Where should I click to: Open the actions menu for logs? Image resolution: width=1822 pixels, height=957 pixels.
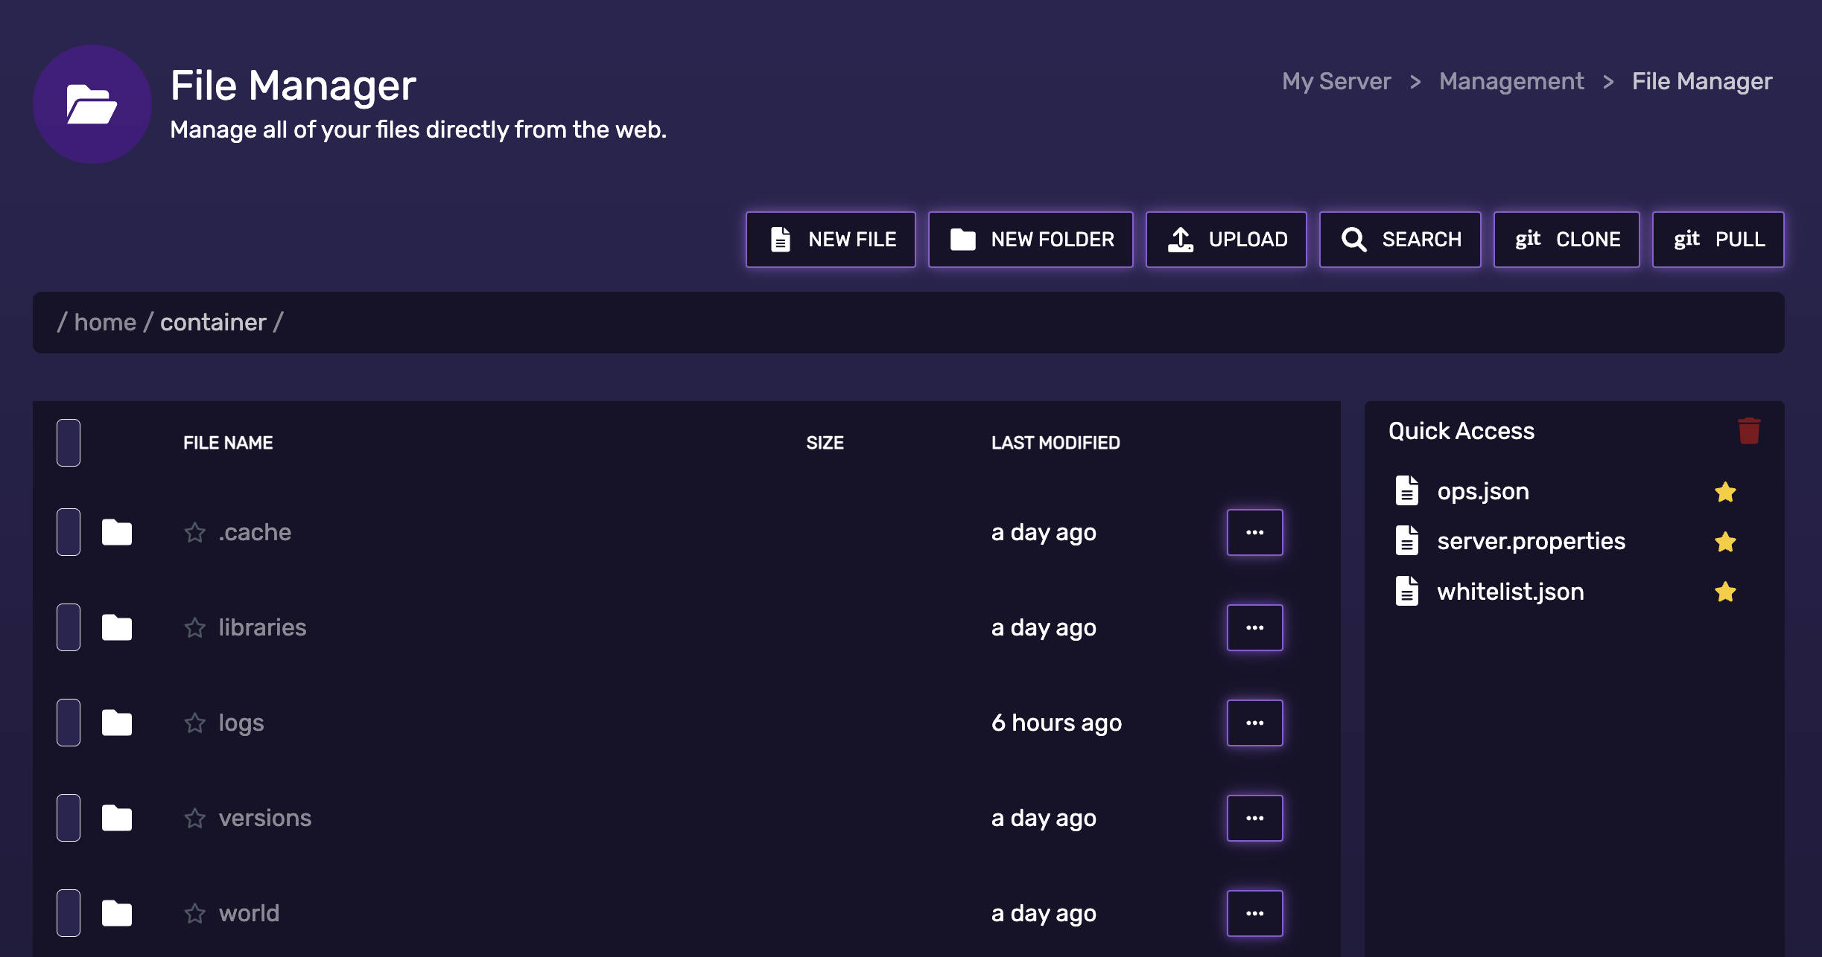click(x=1254, y=722)
